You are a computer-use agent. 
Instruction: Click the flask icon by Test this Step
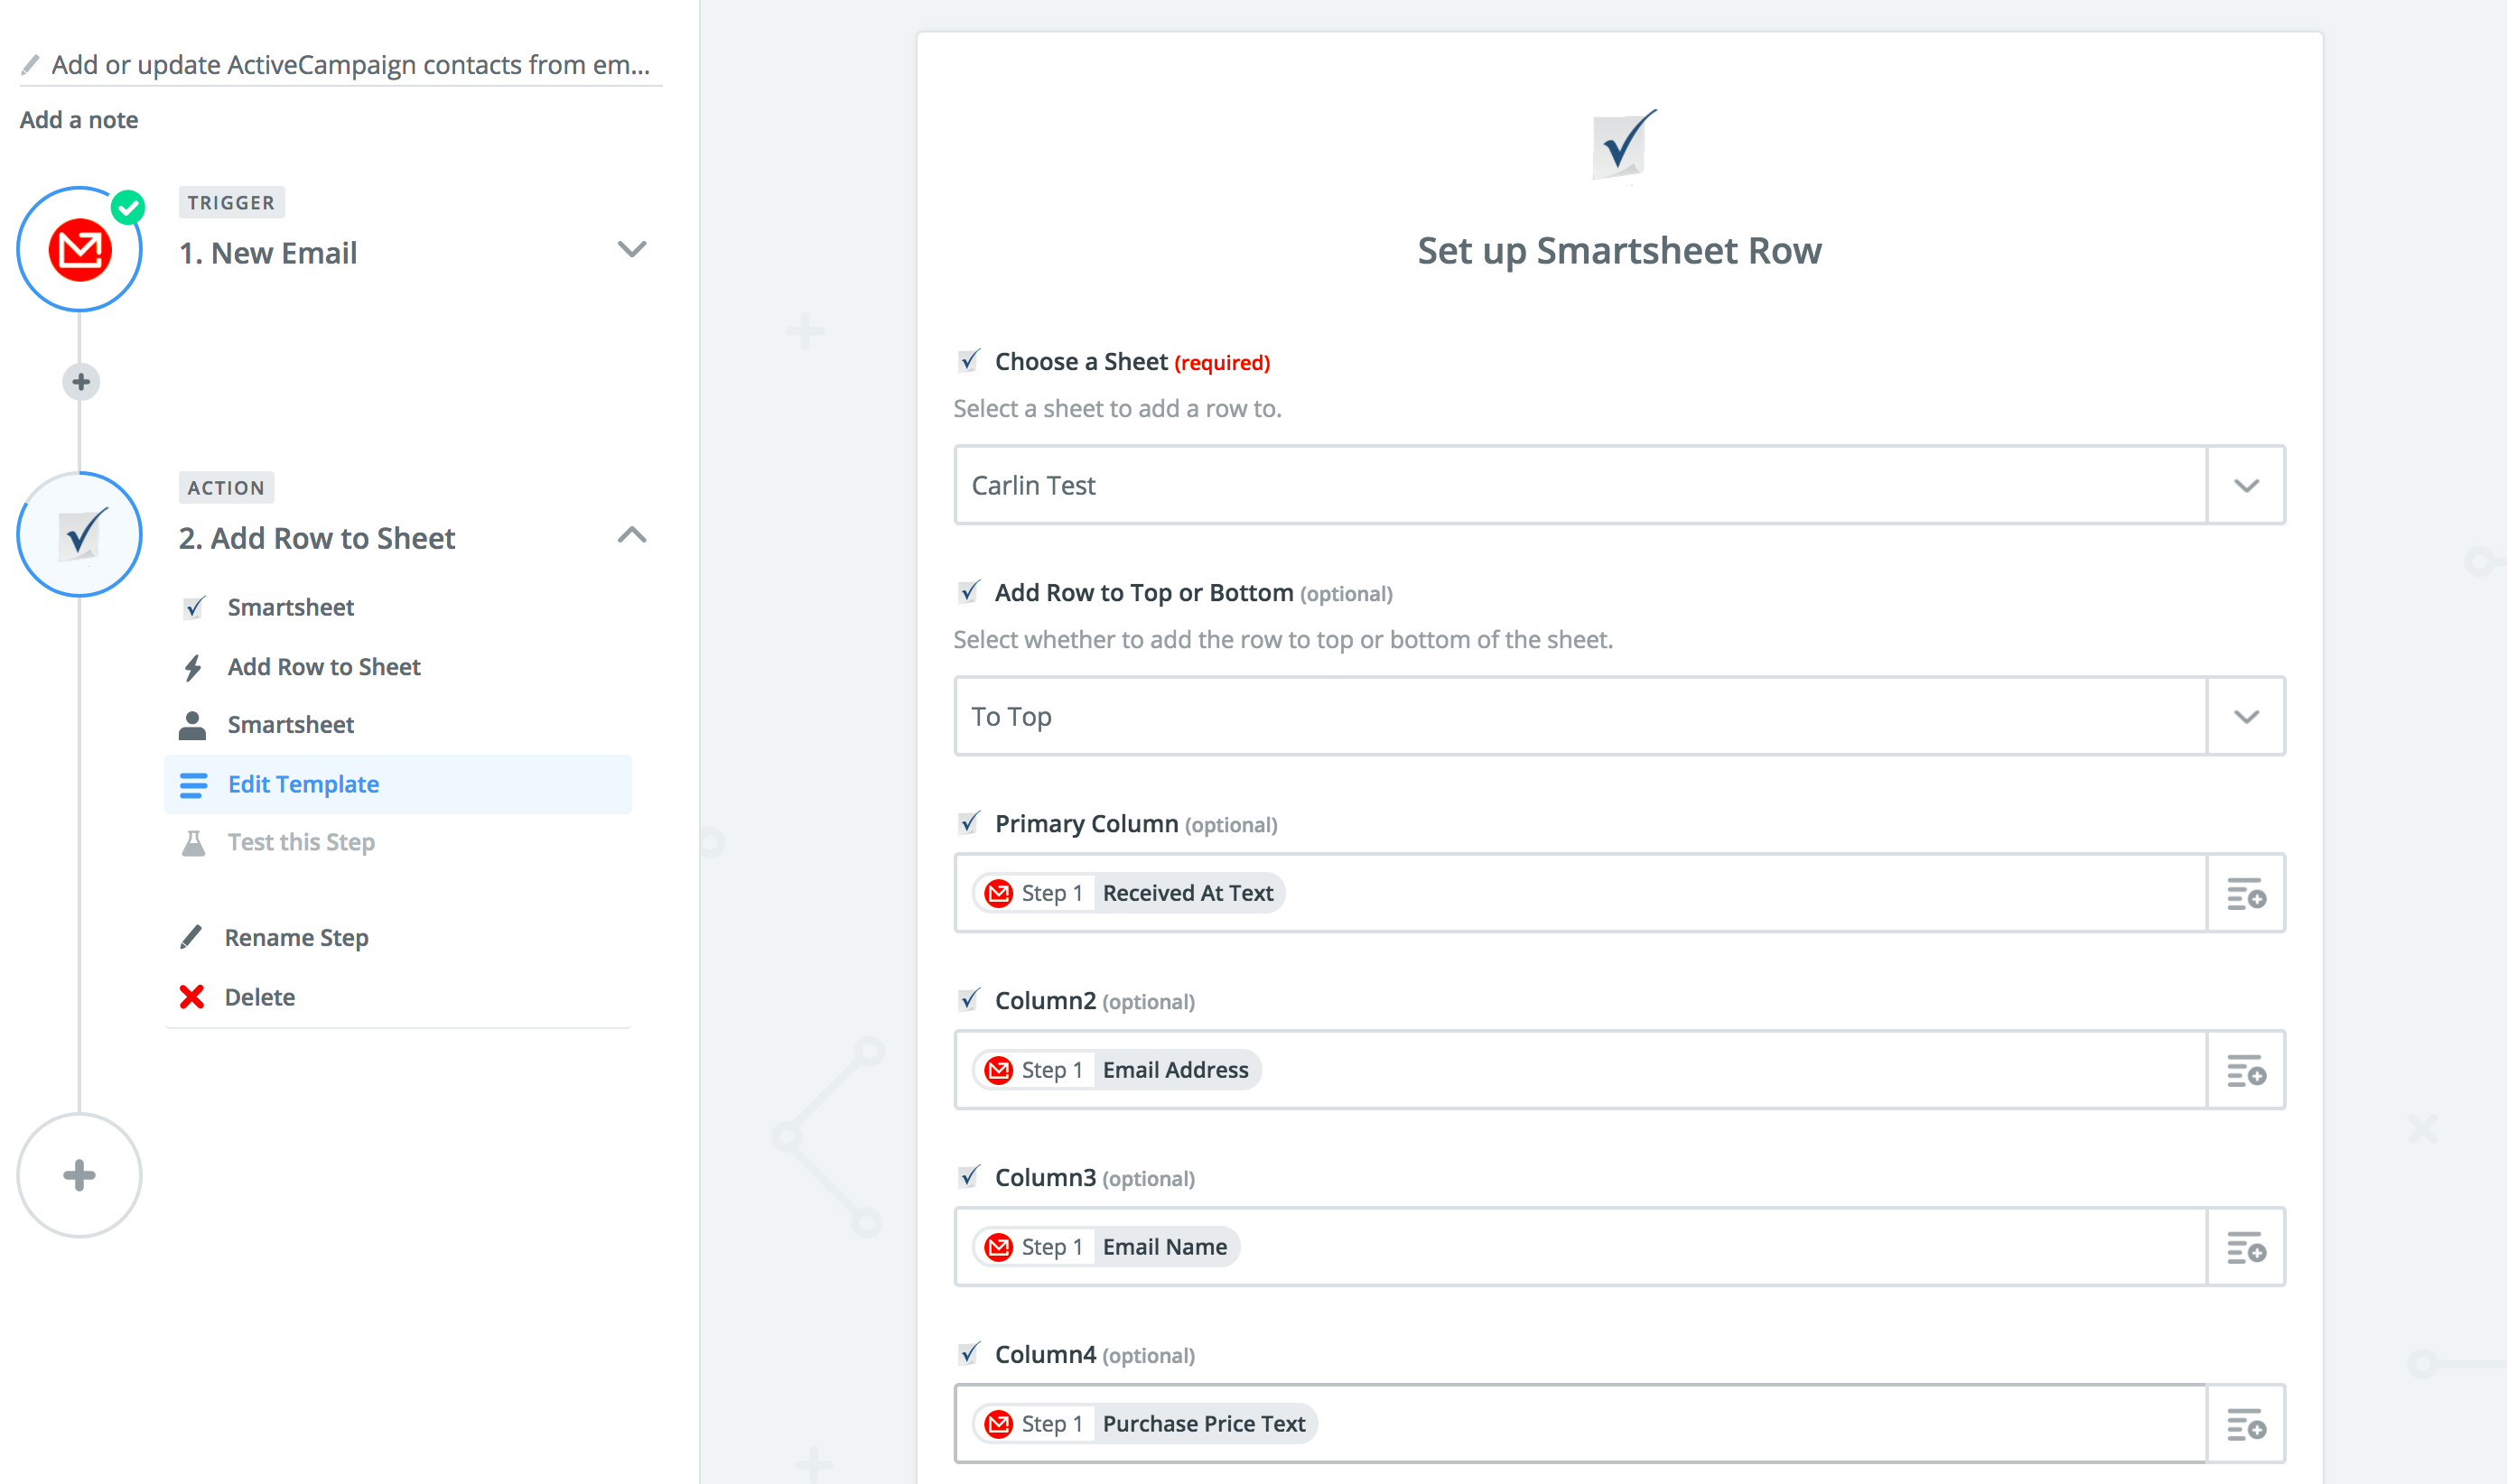(x=193, y=843)
